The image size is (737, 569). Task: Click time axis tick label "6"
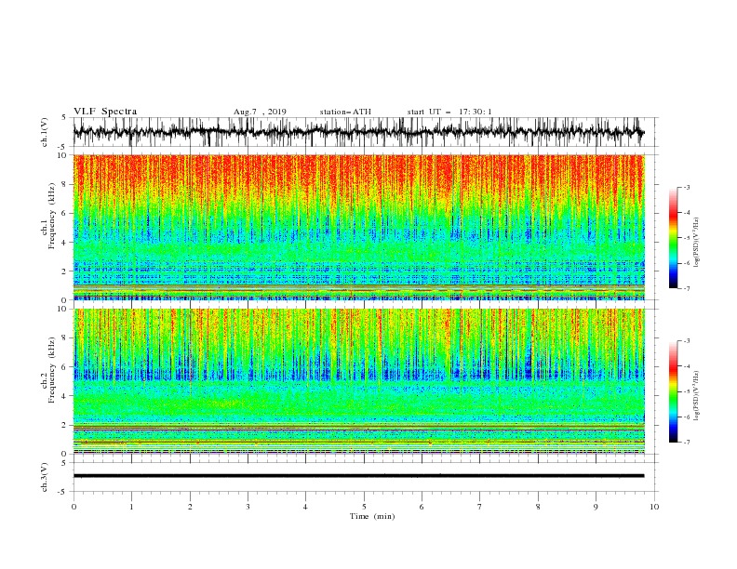point(422,507)
